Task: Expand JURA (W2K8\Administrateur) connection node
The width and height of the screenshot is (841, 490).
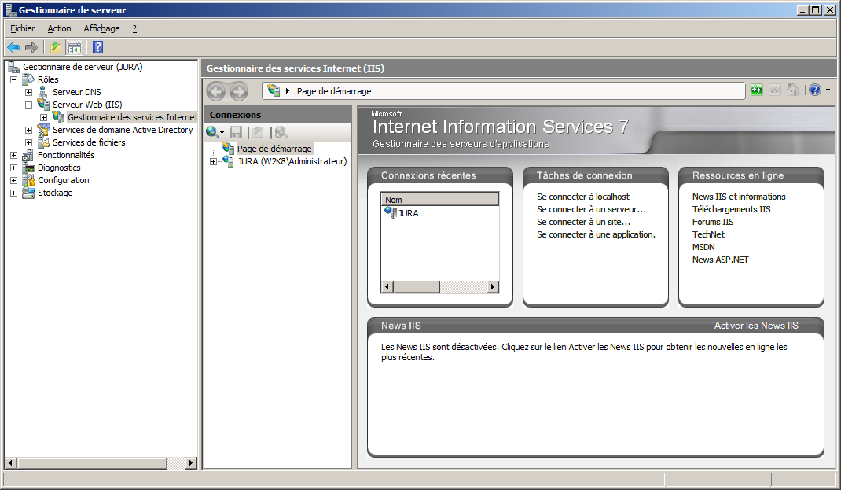Action: tap(213, 162)
